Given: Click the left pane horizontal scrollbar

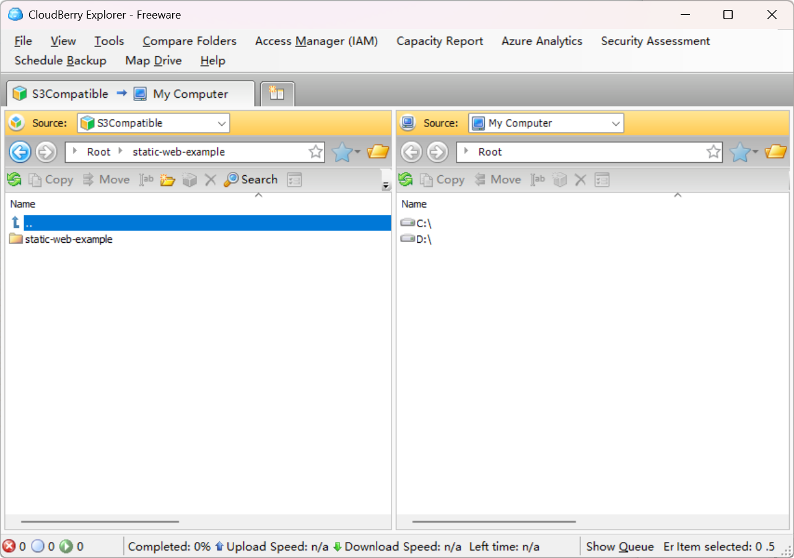Looking at the screenshot, I should [x=99, y=521].
